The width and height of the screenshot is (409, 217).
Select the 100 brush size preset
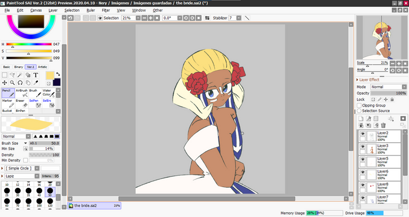[39, 202]
